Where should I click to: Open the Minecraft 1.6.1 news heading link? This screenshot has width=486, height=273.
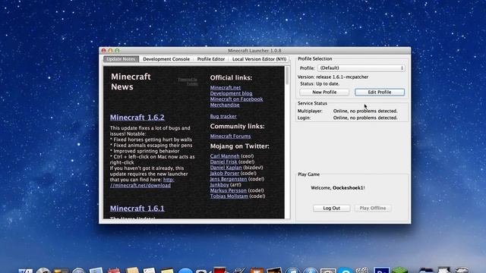137,209
